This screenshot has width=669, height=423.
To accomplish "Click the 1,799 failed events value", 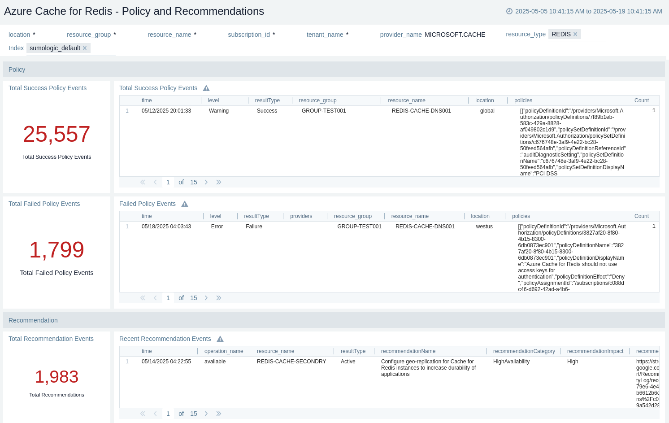I will tap(56, 250).
